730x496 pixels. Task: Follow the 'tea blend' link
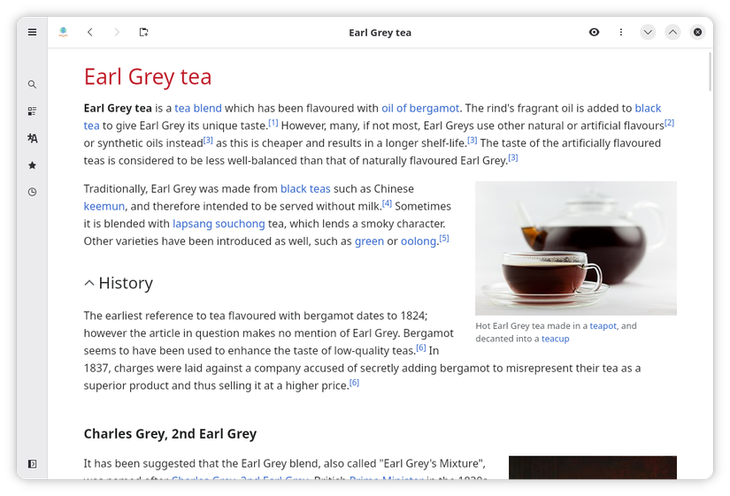[x=198, y=109]
